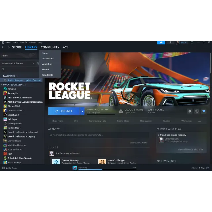
Task: Click the Aimlabs game icon
Action: coord(5,89)
